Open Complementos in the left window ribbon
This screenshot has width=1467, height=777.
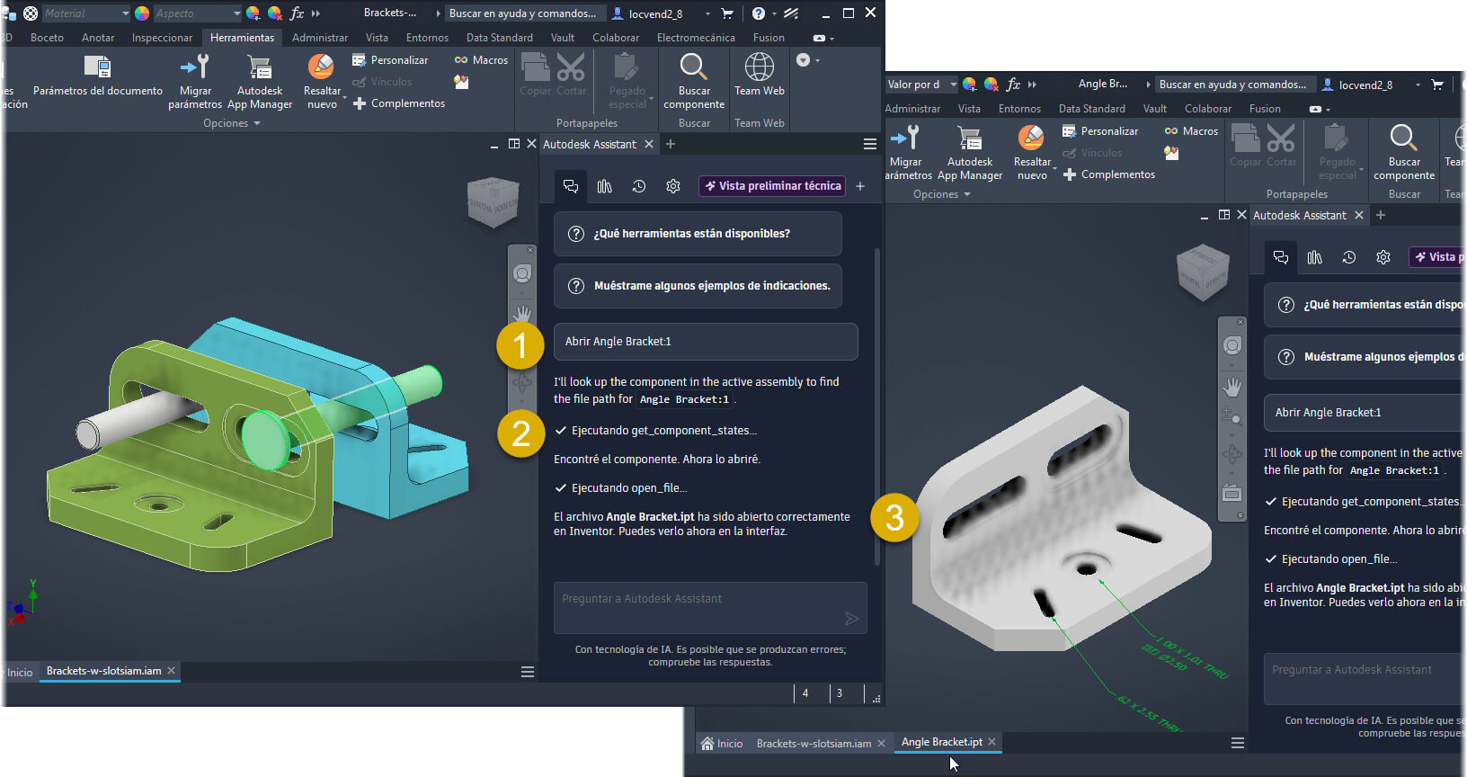[399, 103]
